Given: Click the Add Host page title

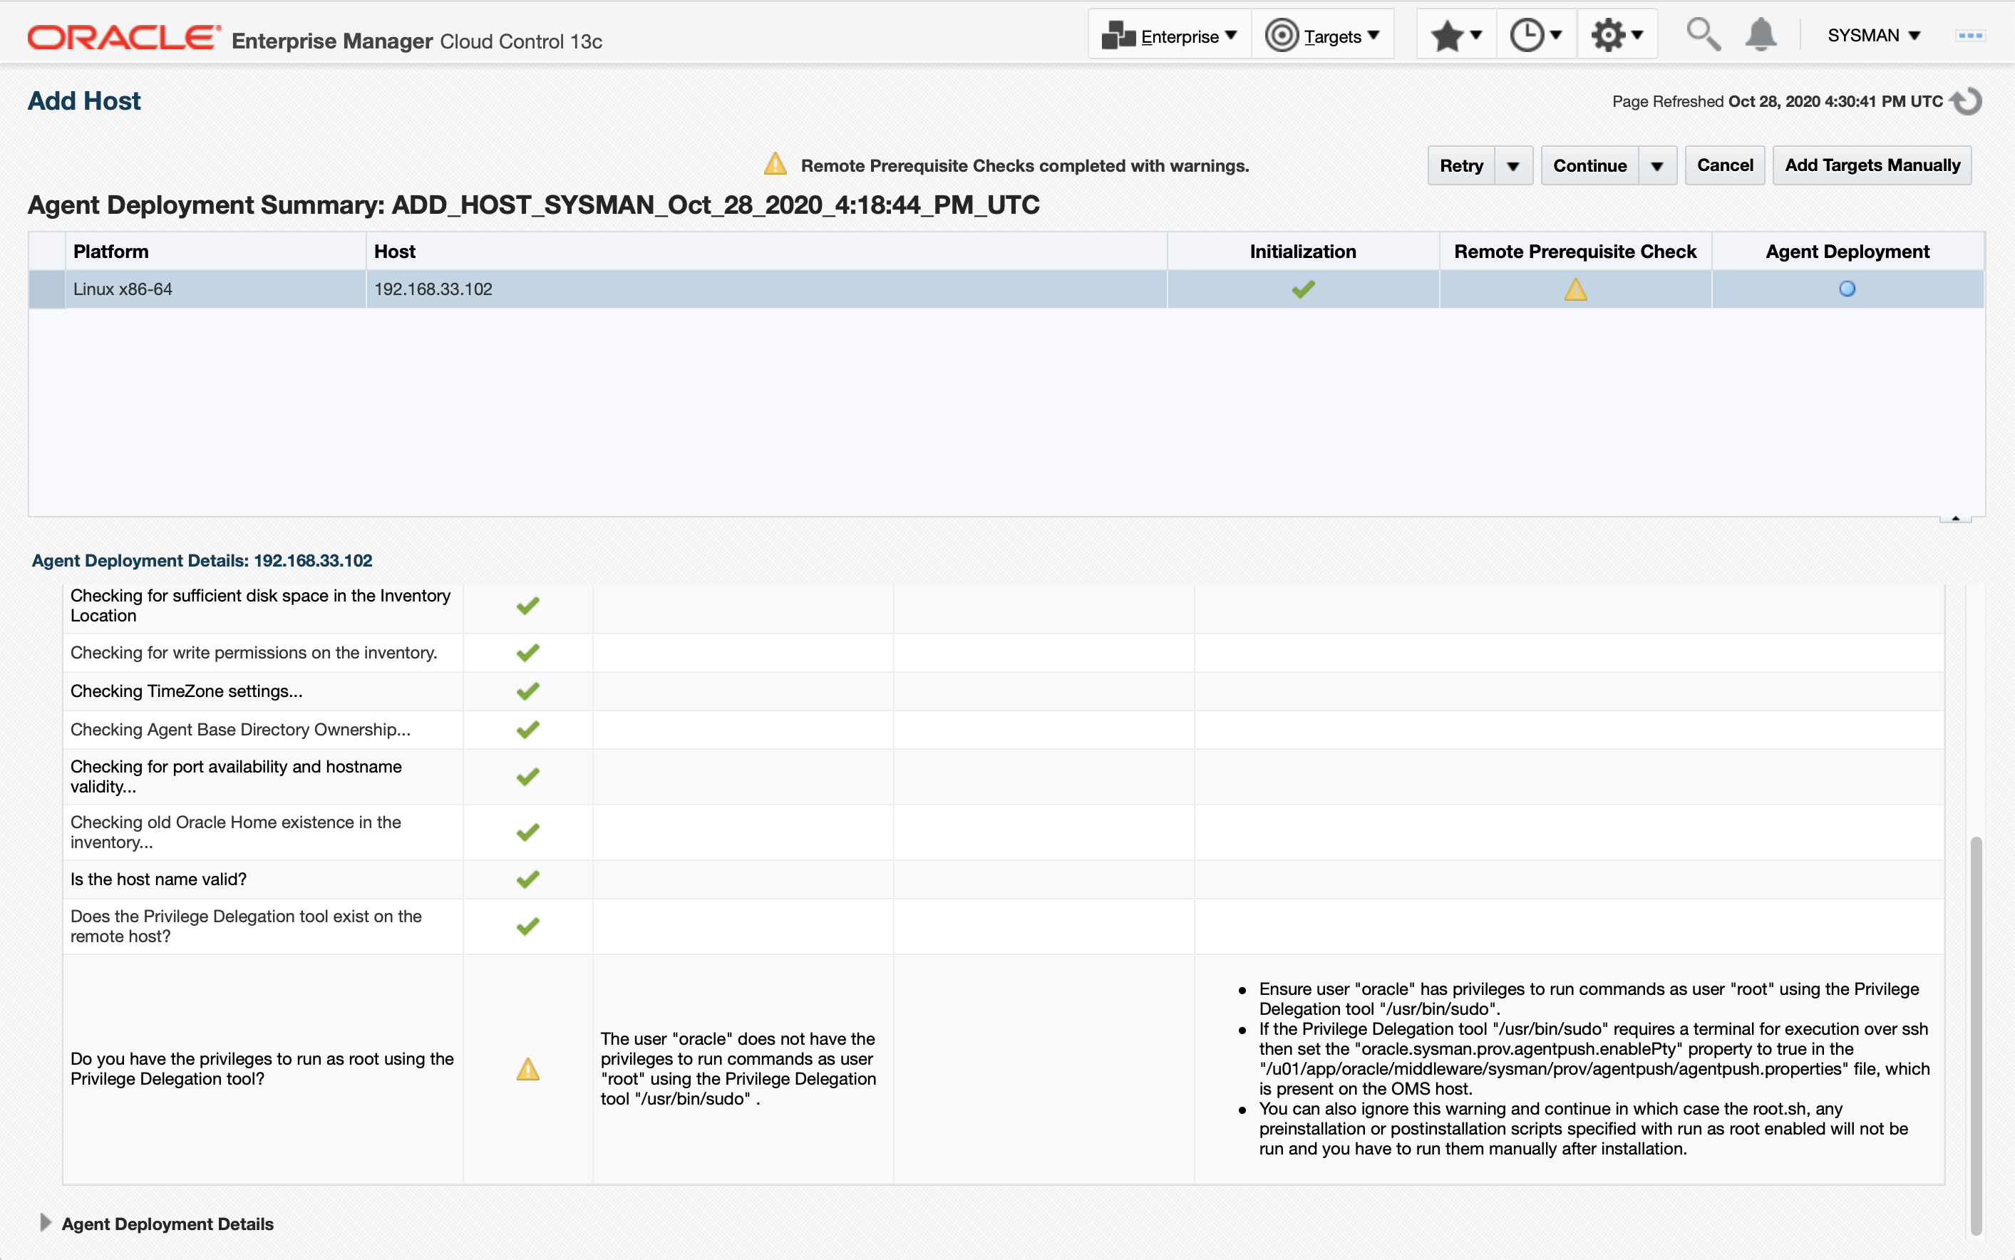Looking at the screenshot, I should [x=84, y=100].
